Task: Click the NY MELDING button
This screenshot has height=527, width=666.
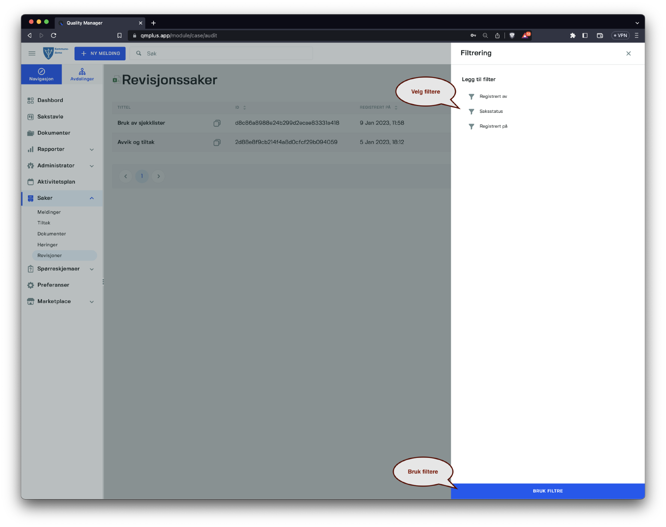Action: click(x=100, y=53)
